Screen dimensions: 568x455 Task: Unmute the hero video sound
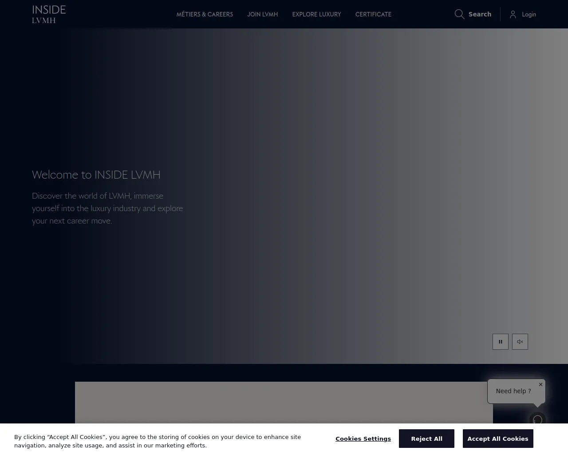(x=520, y=342)
